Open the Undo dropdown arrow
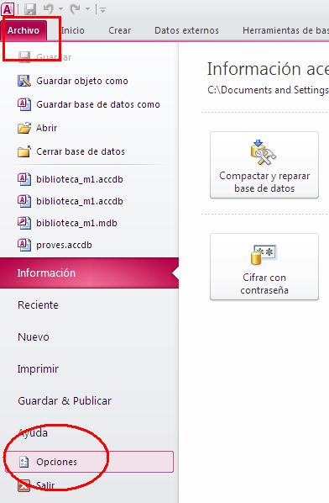 [x=60, y=9]
